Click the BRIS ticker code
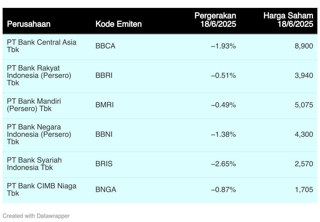Image resolution: width=320 pixels, height=222 pixels. (x=104, y=164)
